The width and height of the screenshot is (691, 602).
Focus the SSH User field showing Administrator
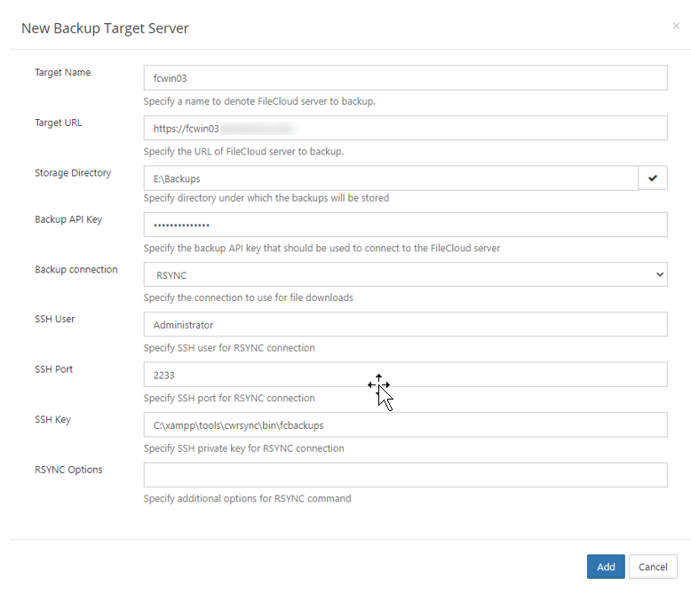click(x=405, y=325)
